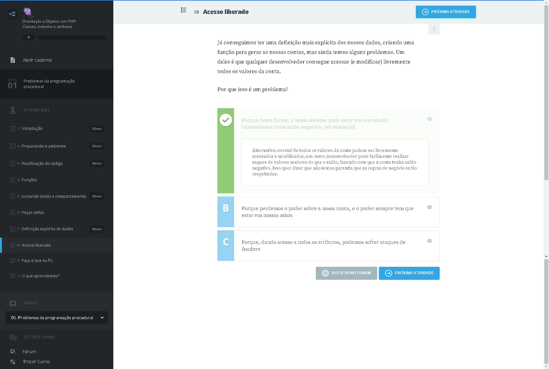549x369 pixels.
Task: Toggle eye icon on the correct answer
Action: tap(429, 119)
